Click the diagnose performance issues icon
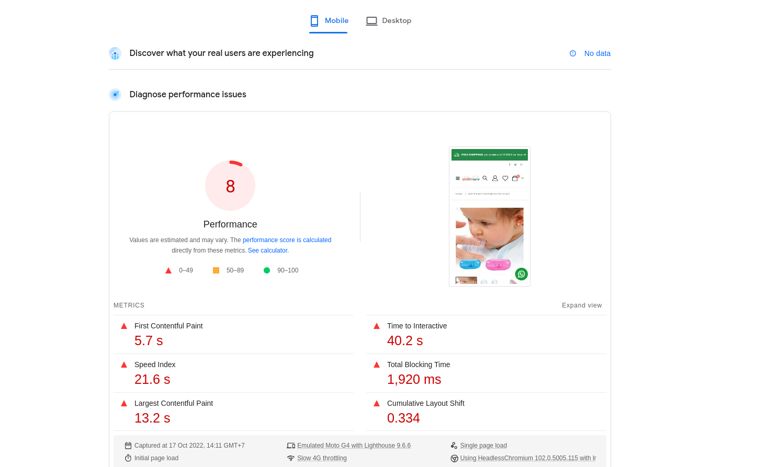This screenshot has width=768, height=467. [115, 95]
